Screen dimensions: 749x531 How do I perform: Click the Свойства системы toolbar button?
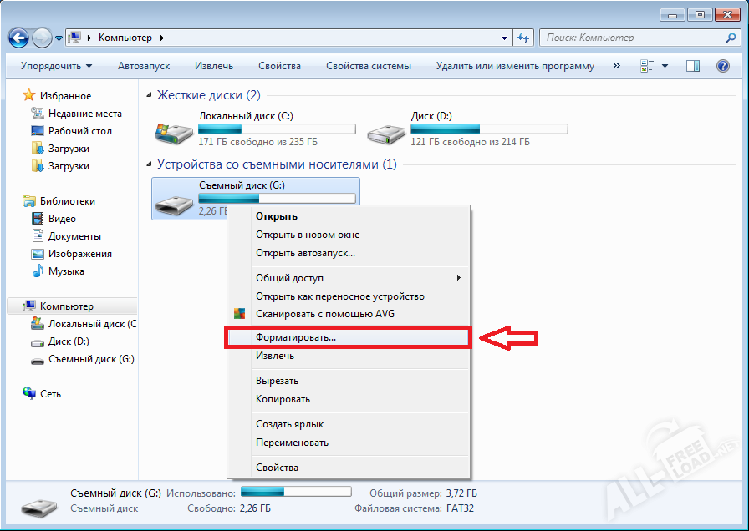[369, 66]
